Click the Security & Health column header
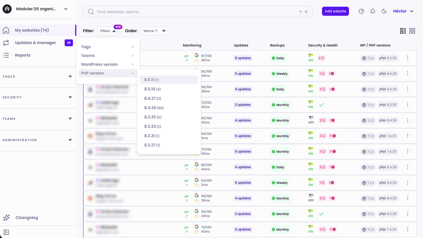 click(x=323, y=45)
